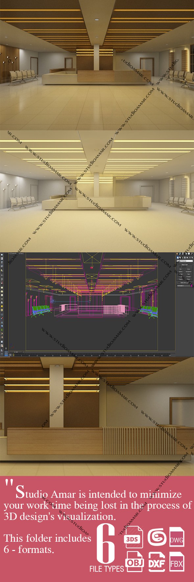This screenshot has height=582, width=194.
Task: Select the cone primitive icon in left toolbar
Action: (2, 303)
